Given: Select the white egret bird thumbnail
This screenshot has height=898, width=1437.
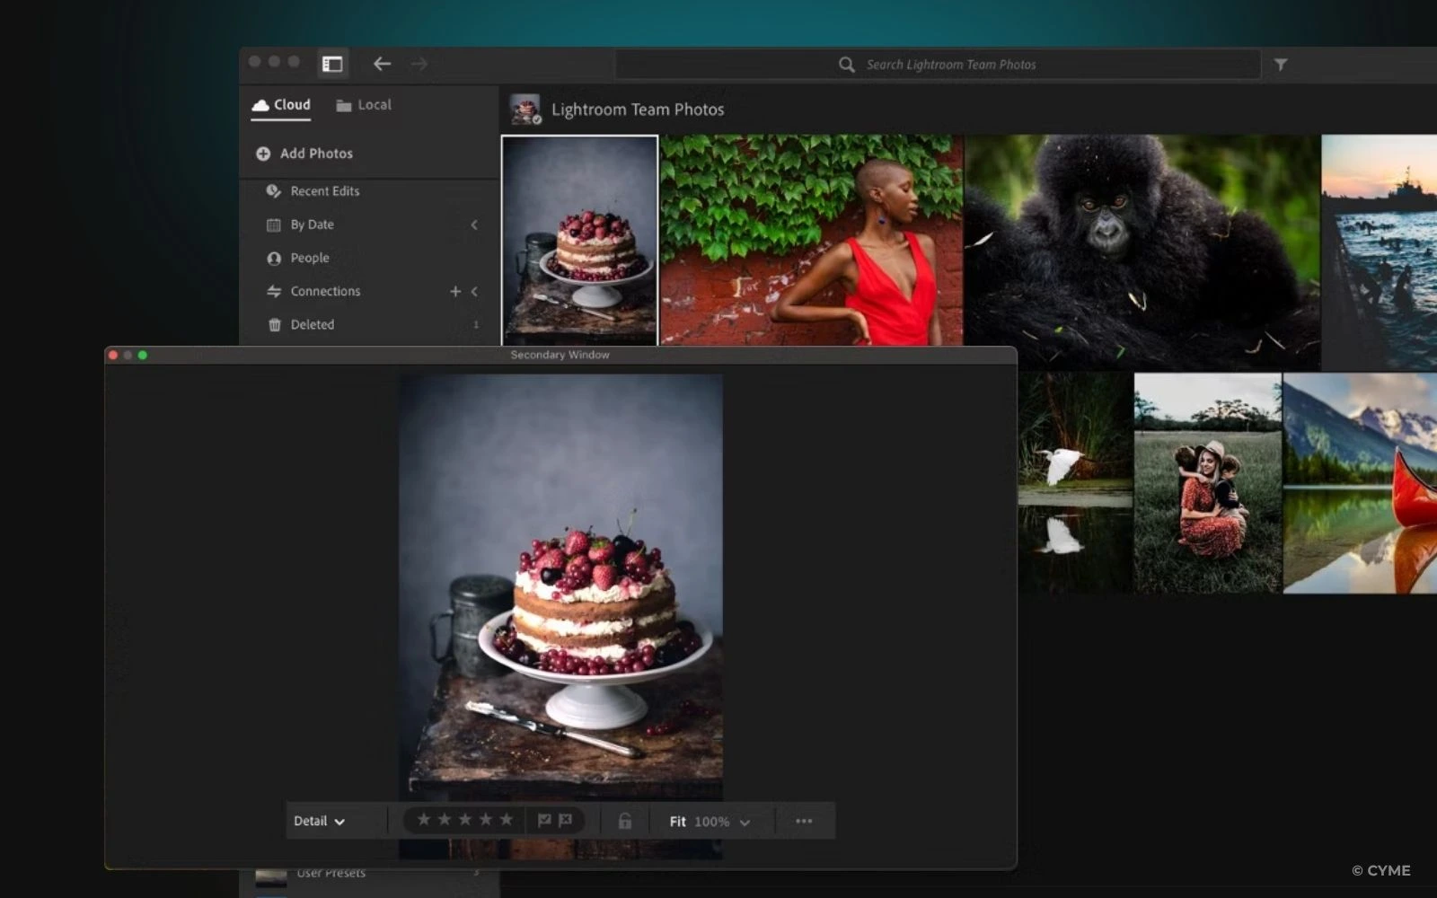Looking at the screenshot, I should (x=1075, y=483).
